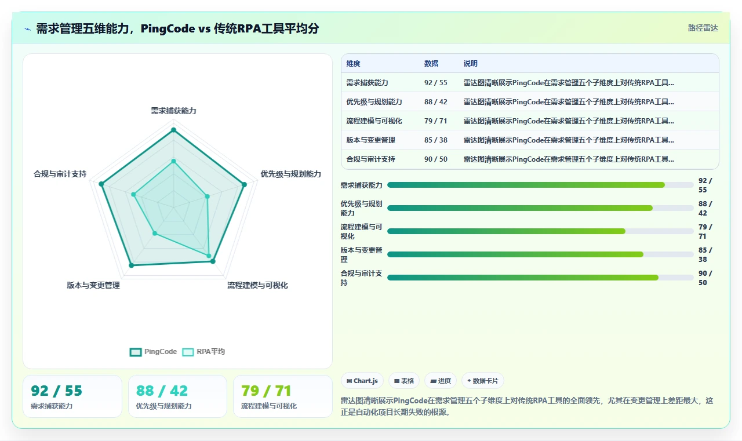The height and width of the screenshot is (441, 742).
Task: Click the 92 / 55 table cell
Action: click(x=436, y=83)
